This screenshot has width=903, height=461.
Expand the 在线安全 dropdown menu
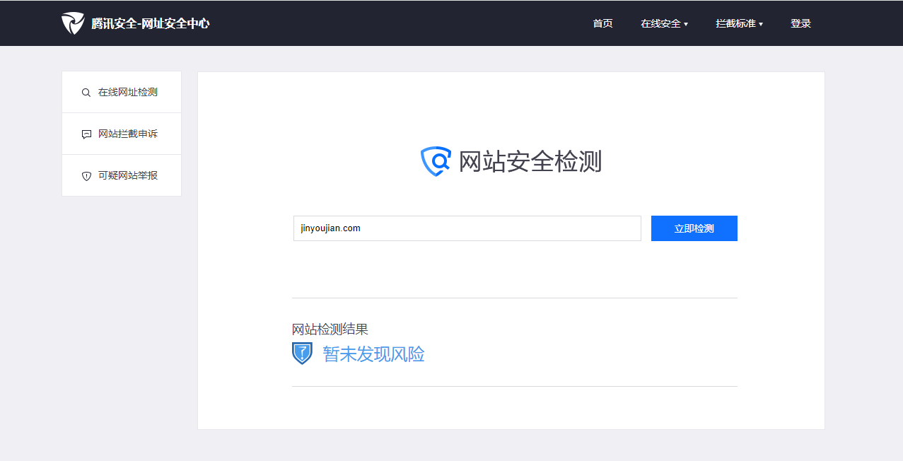coord(664,23)
